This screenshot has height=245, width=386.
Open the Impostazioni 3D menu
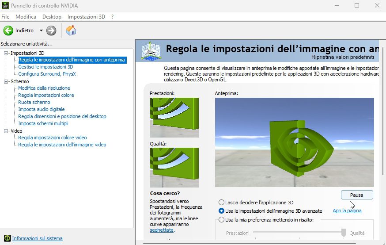click(86, 16)
